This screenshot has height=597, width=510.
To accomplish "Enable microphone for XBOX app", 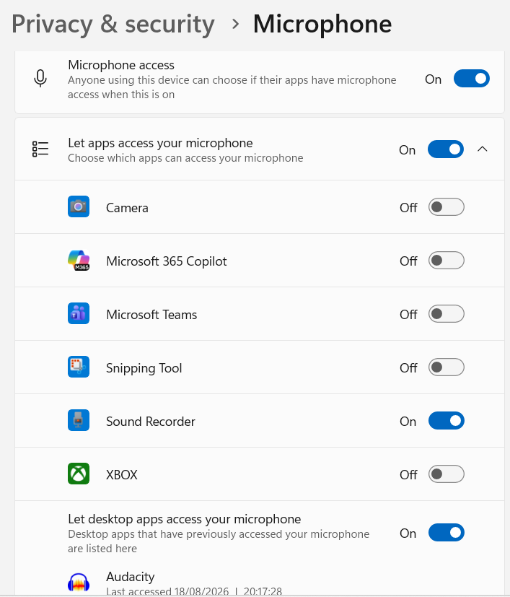I will (447, 474).
